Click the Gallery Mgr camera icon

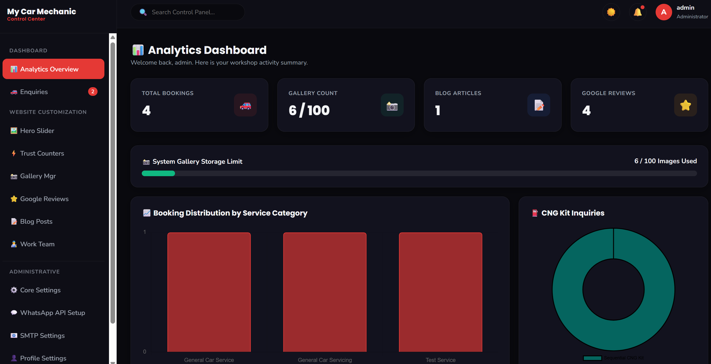14,176
